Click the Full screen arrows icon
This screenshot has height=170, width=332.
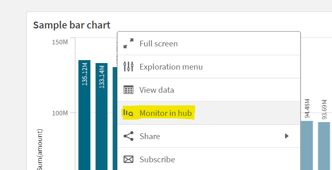pos(128,43)
